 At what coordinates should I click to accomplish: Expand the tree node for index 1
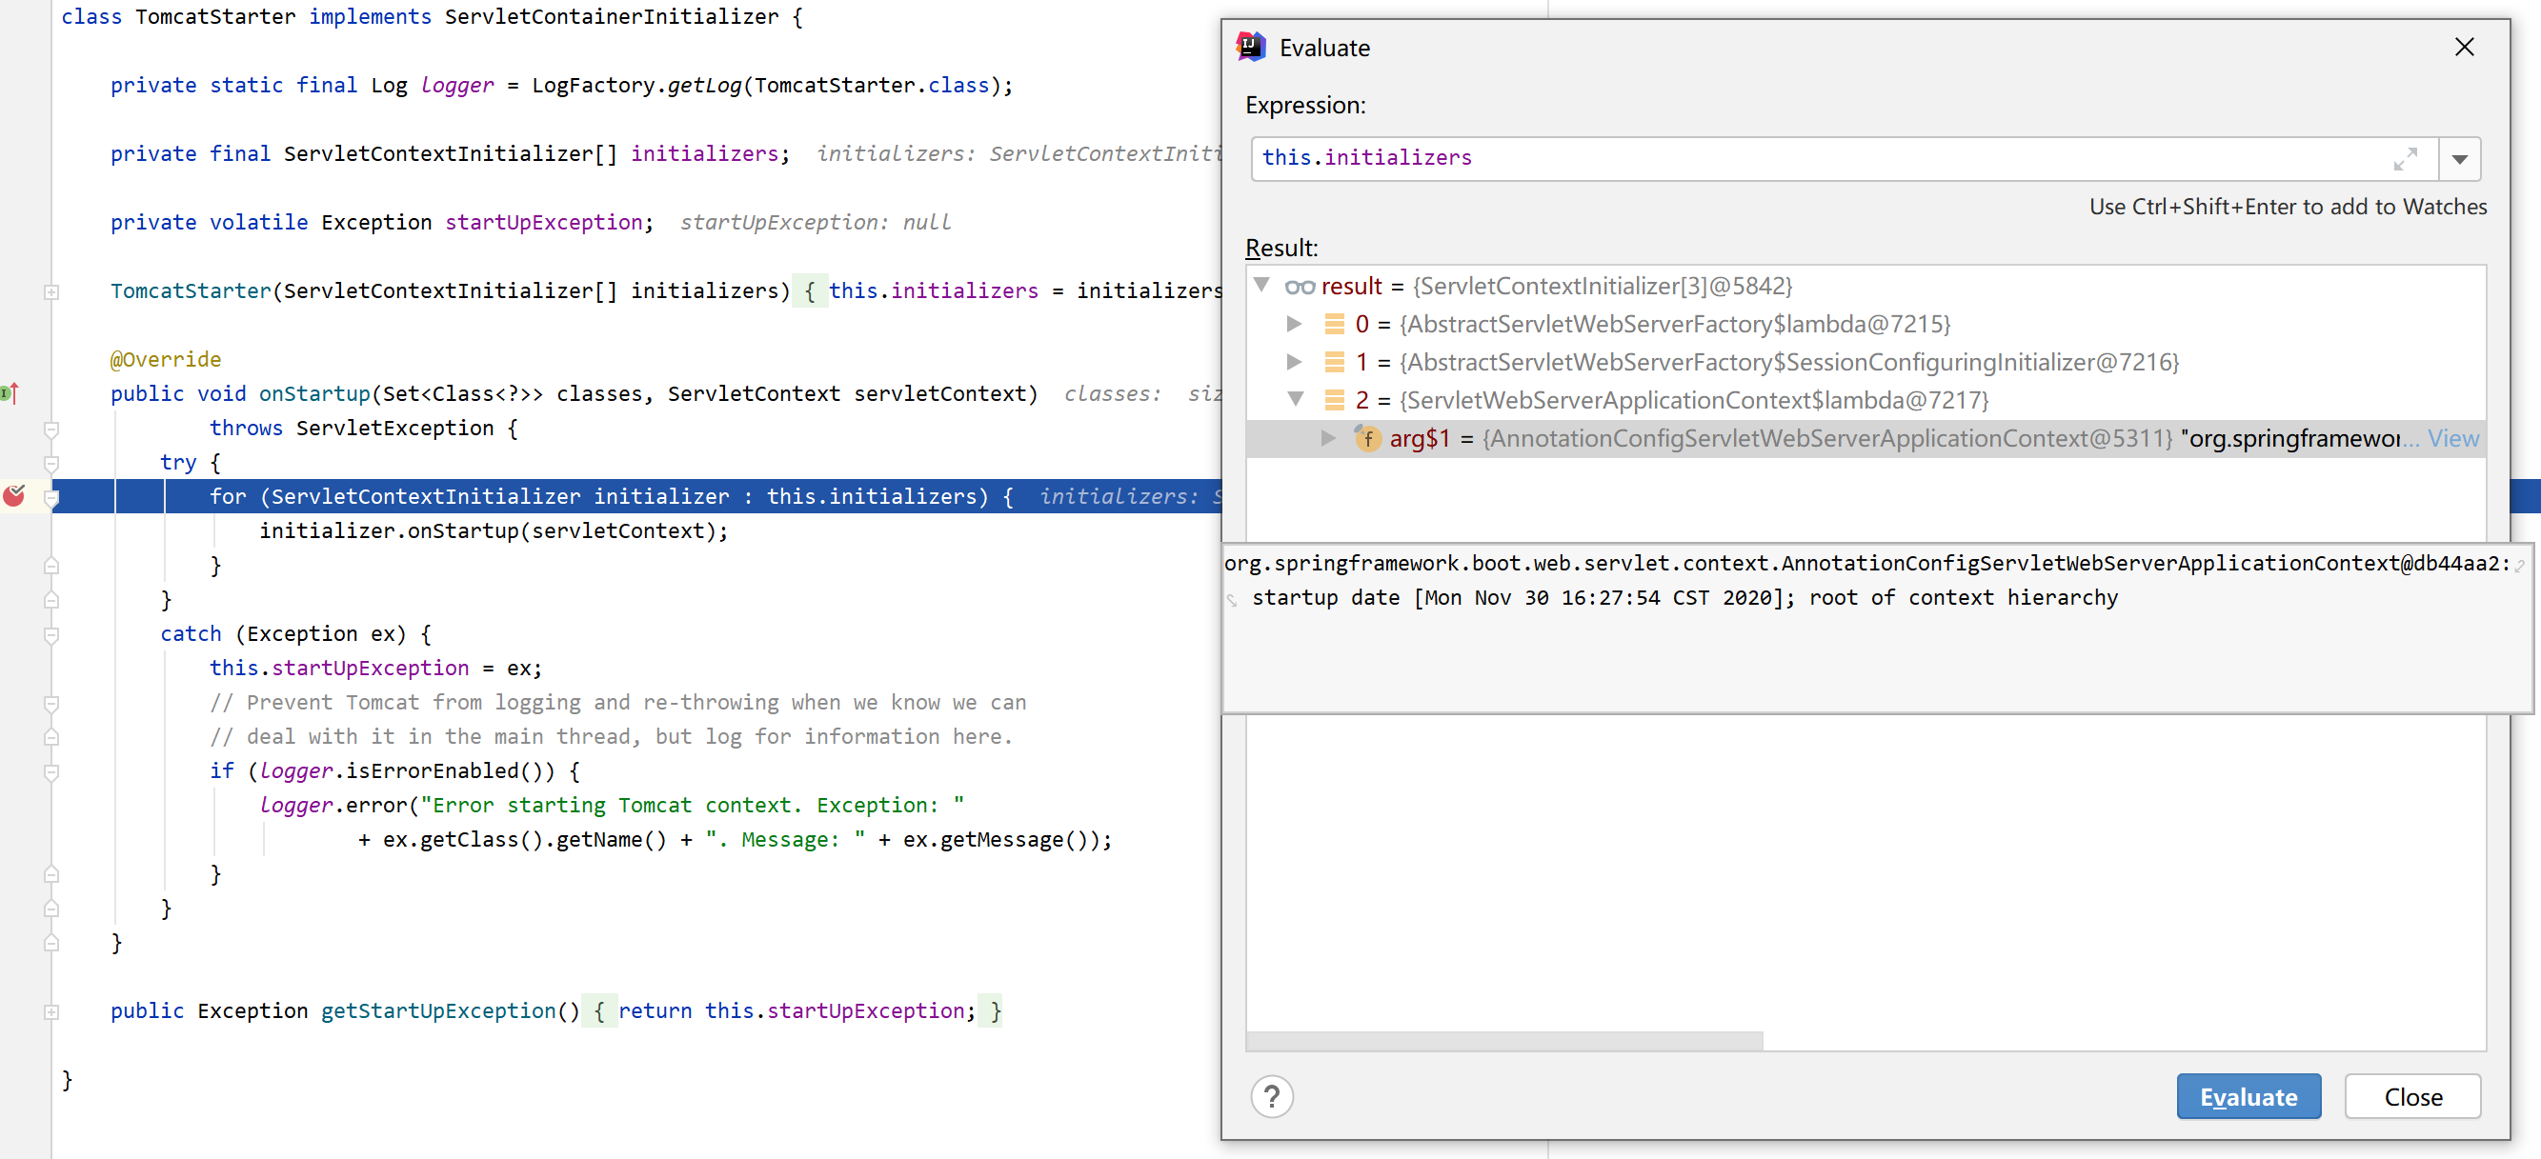pos(1292,361)
